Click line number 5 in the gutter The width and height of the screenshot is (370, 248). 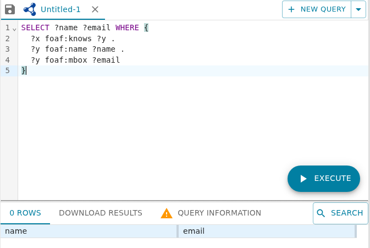(x=8, y=70)
